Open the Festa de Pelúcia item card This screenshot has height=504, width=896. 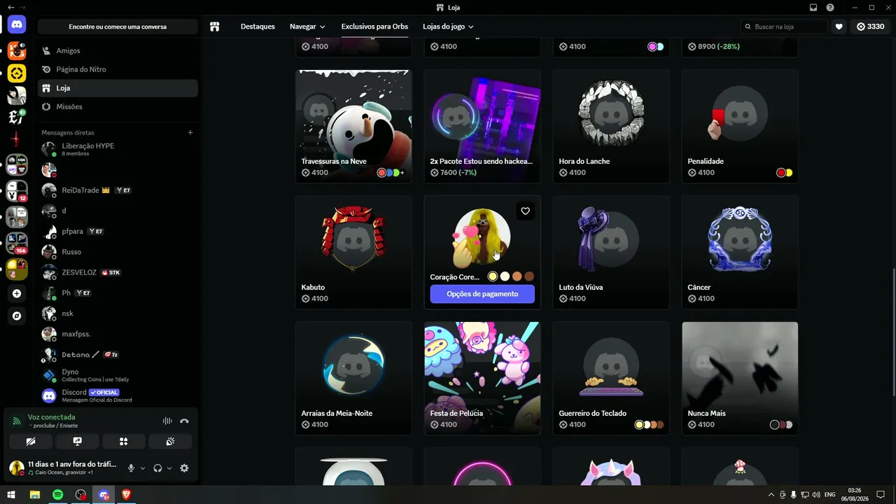482,378
